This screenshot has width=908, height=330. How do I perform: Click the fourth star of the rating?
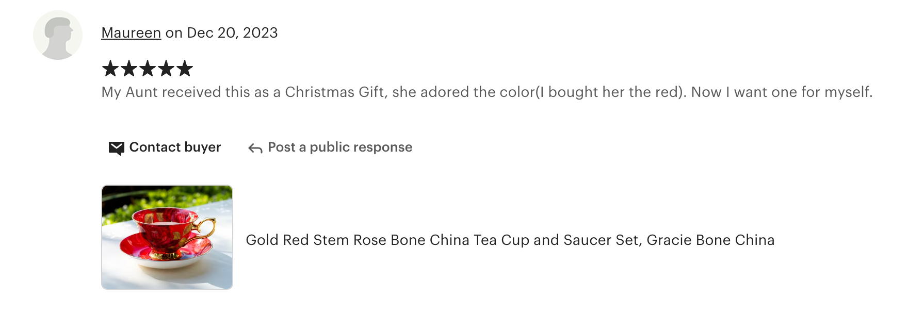(x=166, y=69)
